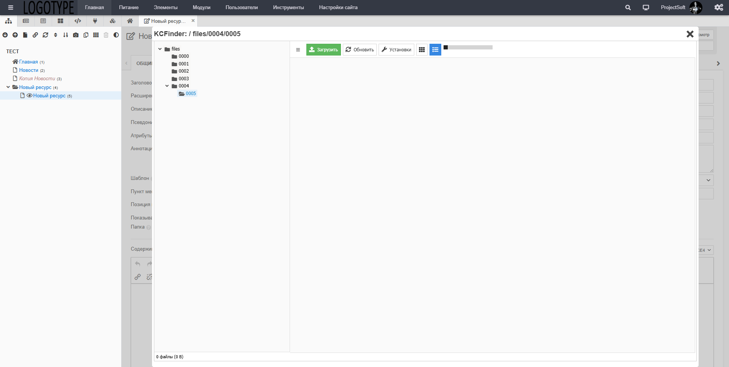Viewport: 729px width, 367px height.
Task: Collapse the «Новый ресурс» tree branch
Action: pos(8,87)
